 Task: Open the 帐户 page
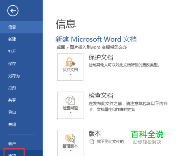(x=21, y=144)
